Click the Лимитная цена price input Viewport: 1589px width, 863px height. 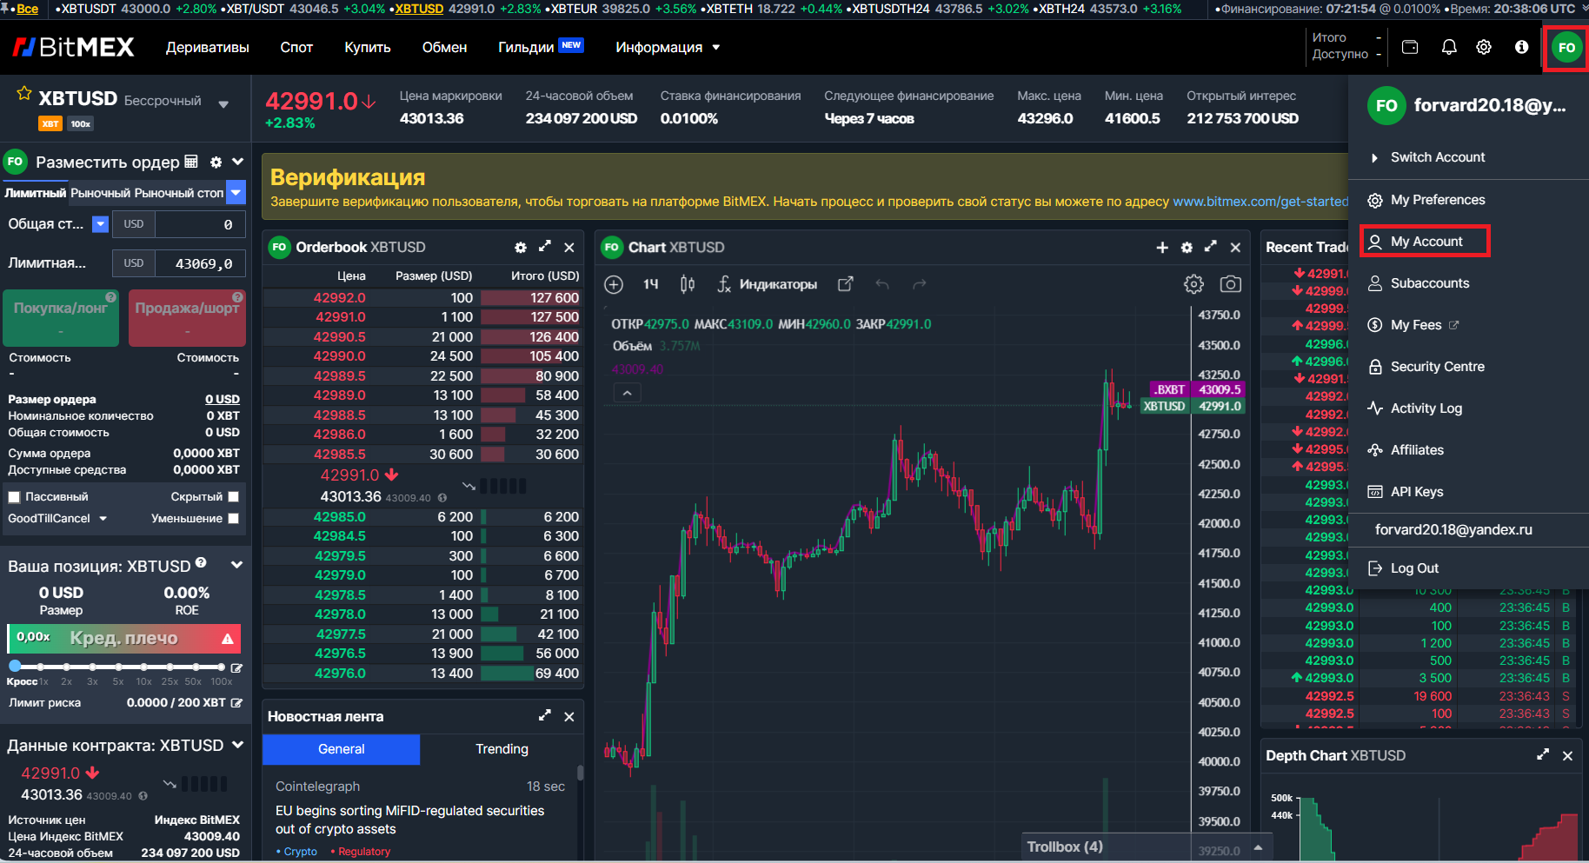200,263
